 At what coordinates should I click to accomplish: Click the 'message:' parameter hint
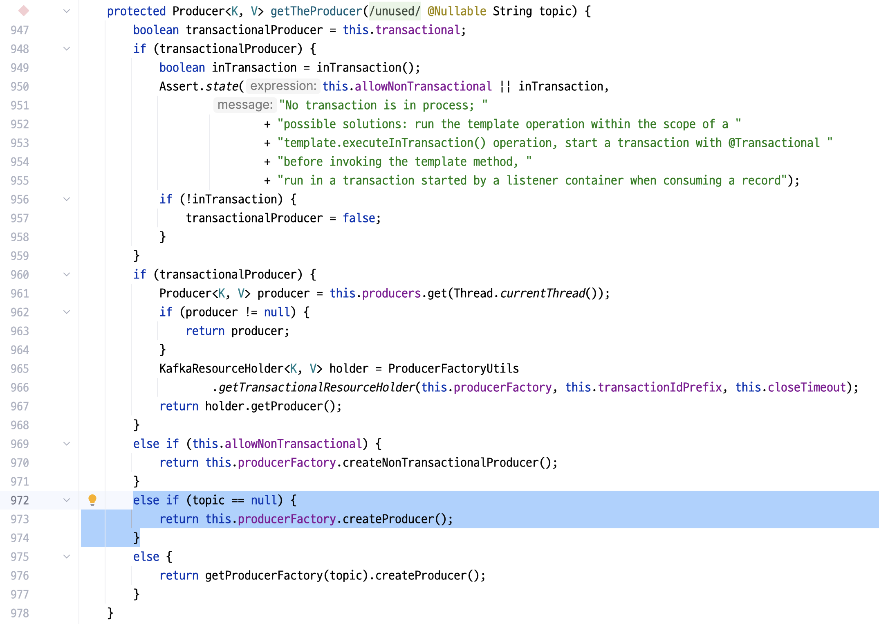(244, 105)
